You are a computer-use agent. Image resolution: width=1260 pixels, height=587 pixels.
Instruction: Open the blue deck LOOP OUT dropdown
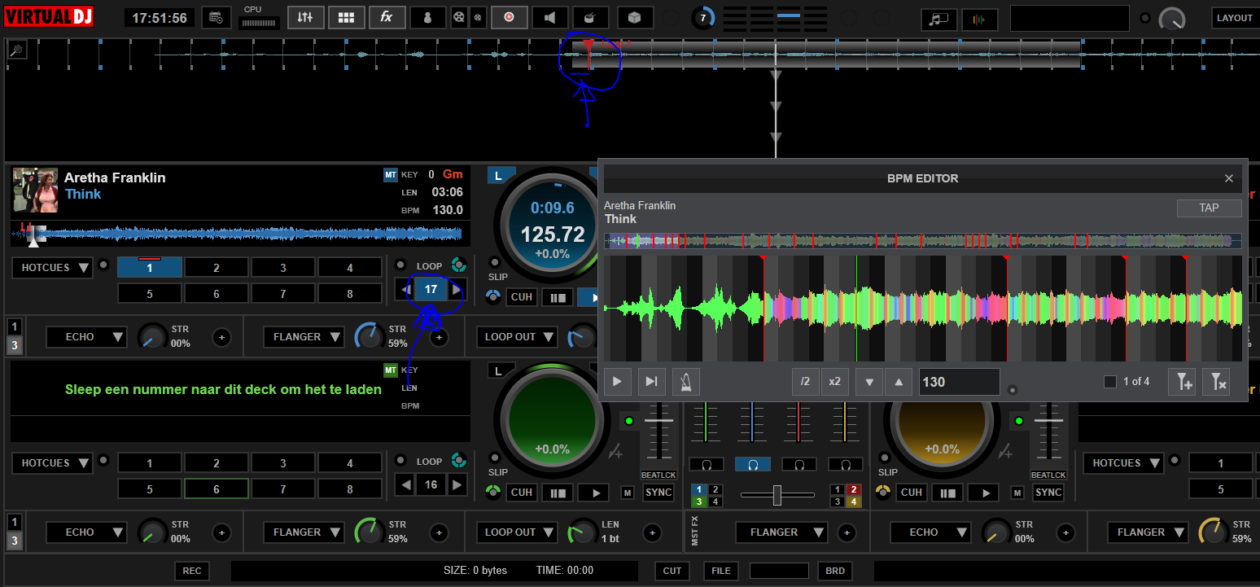(x=518, y=336)
